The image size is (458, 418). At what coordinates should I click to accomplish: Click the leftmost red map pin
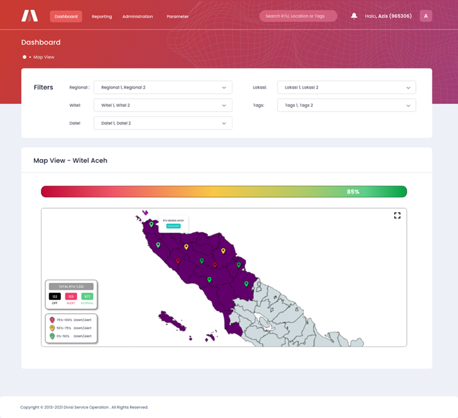178,261
